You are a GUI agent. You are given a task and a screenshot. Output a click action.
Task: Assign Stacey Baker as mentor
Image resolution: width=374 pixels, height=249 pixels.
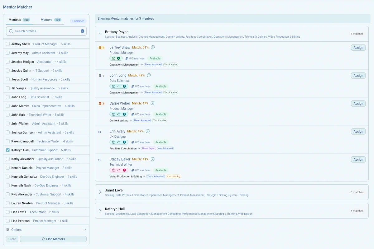358,160
